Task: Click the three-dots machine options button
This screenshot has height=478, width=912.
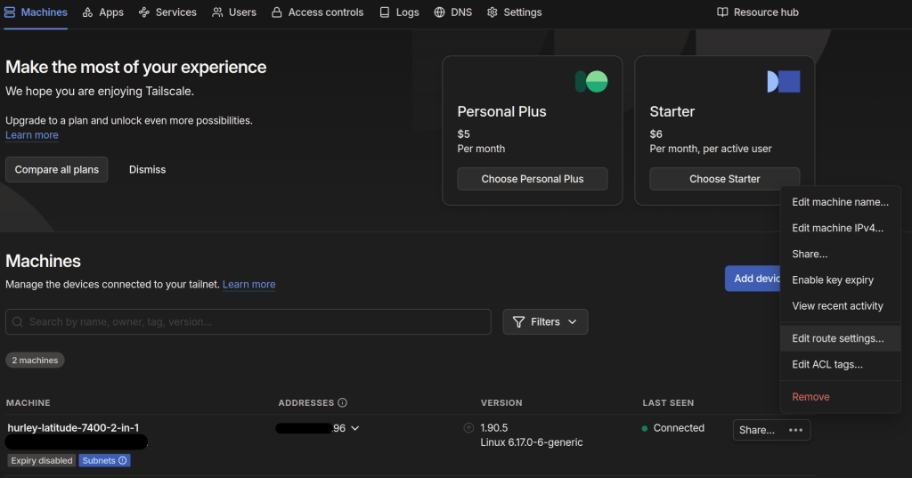Action: point(795,430)
